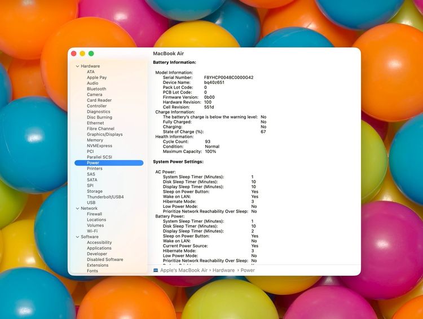Click the MacBook Air window title
This screenshot has height=319, width=423.
168,54
